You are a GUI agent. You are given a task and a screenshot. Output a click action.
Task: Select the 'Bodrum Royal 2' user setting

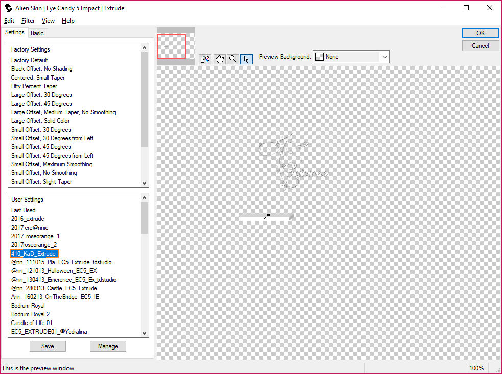point(30,314)
